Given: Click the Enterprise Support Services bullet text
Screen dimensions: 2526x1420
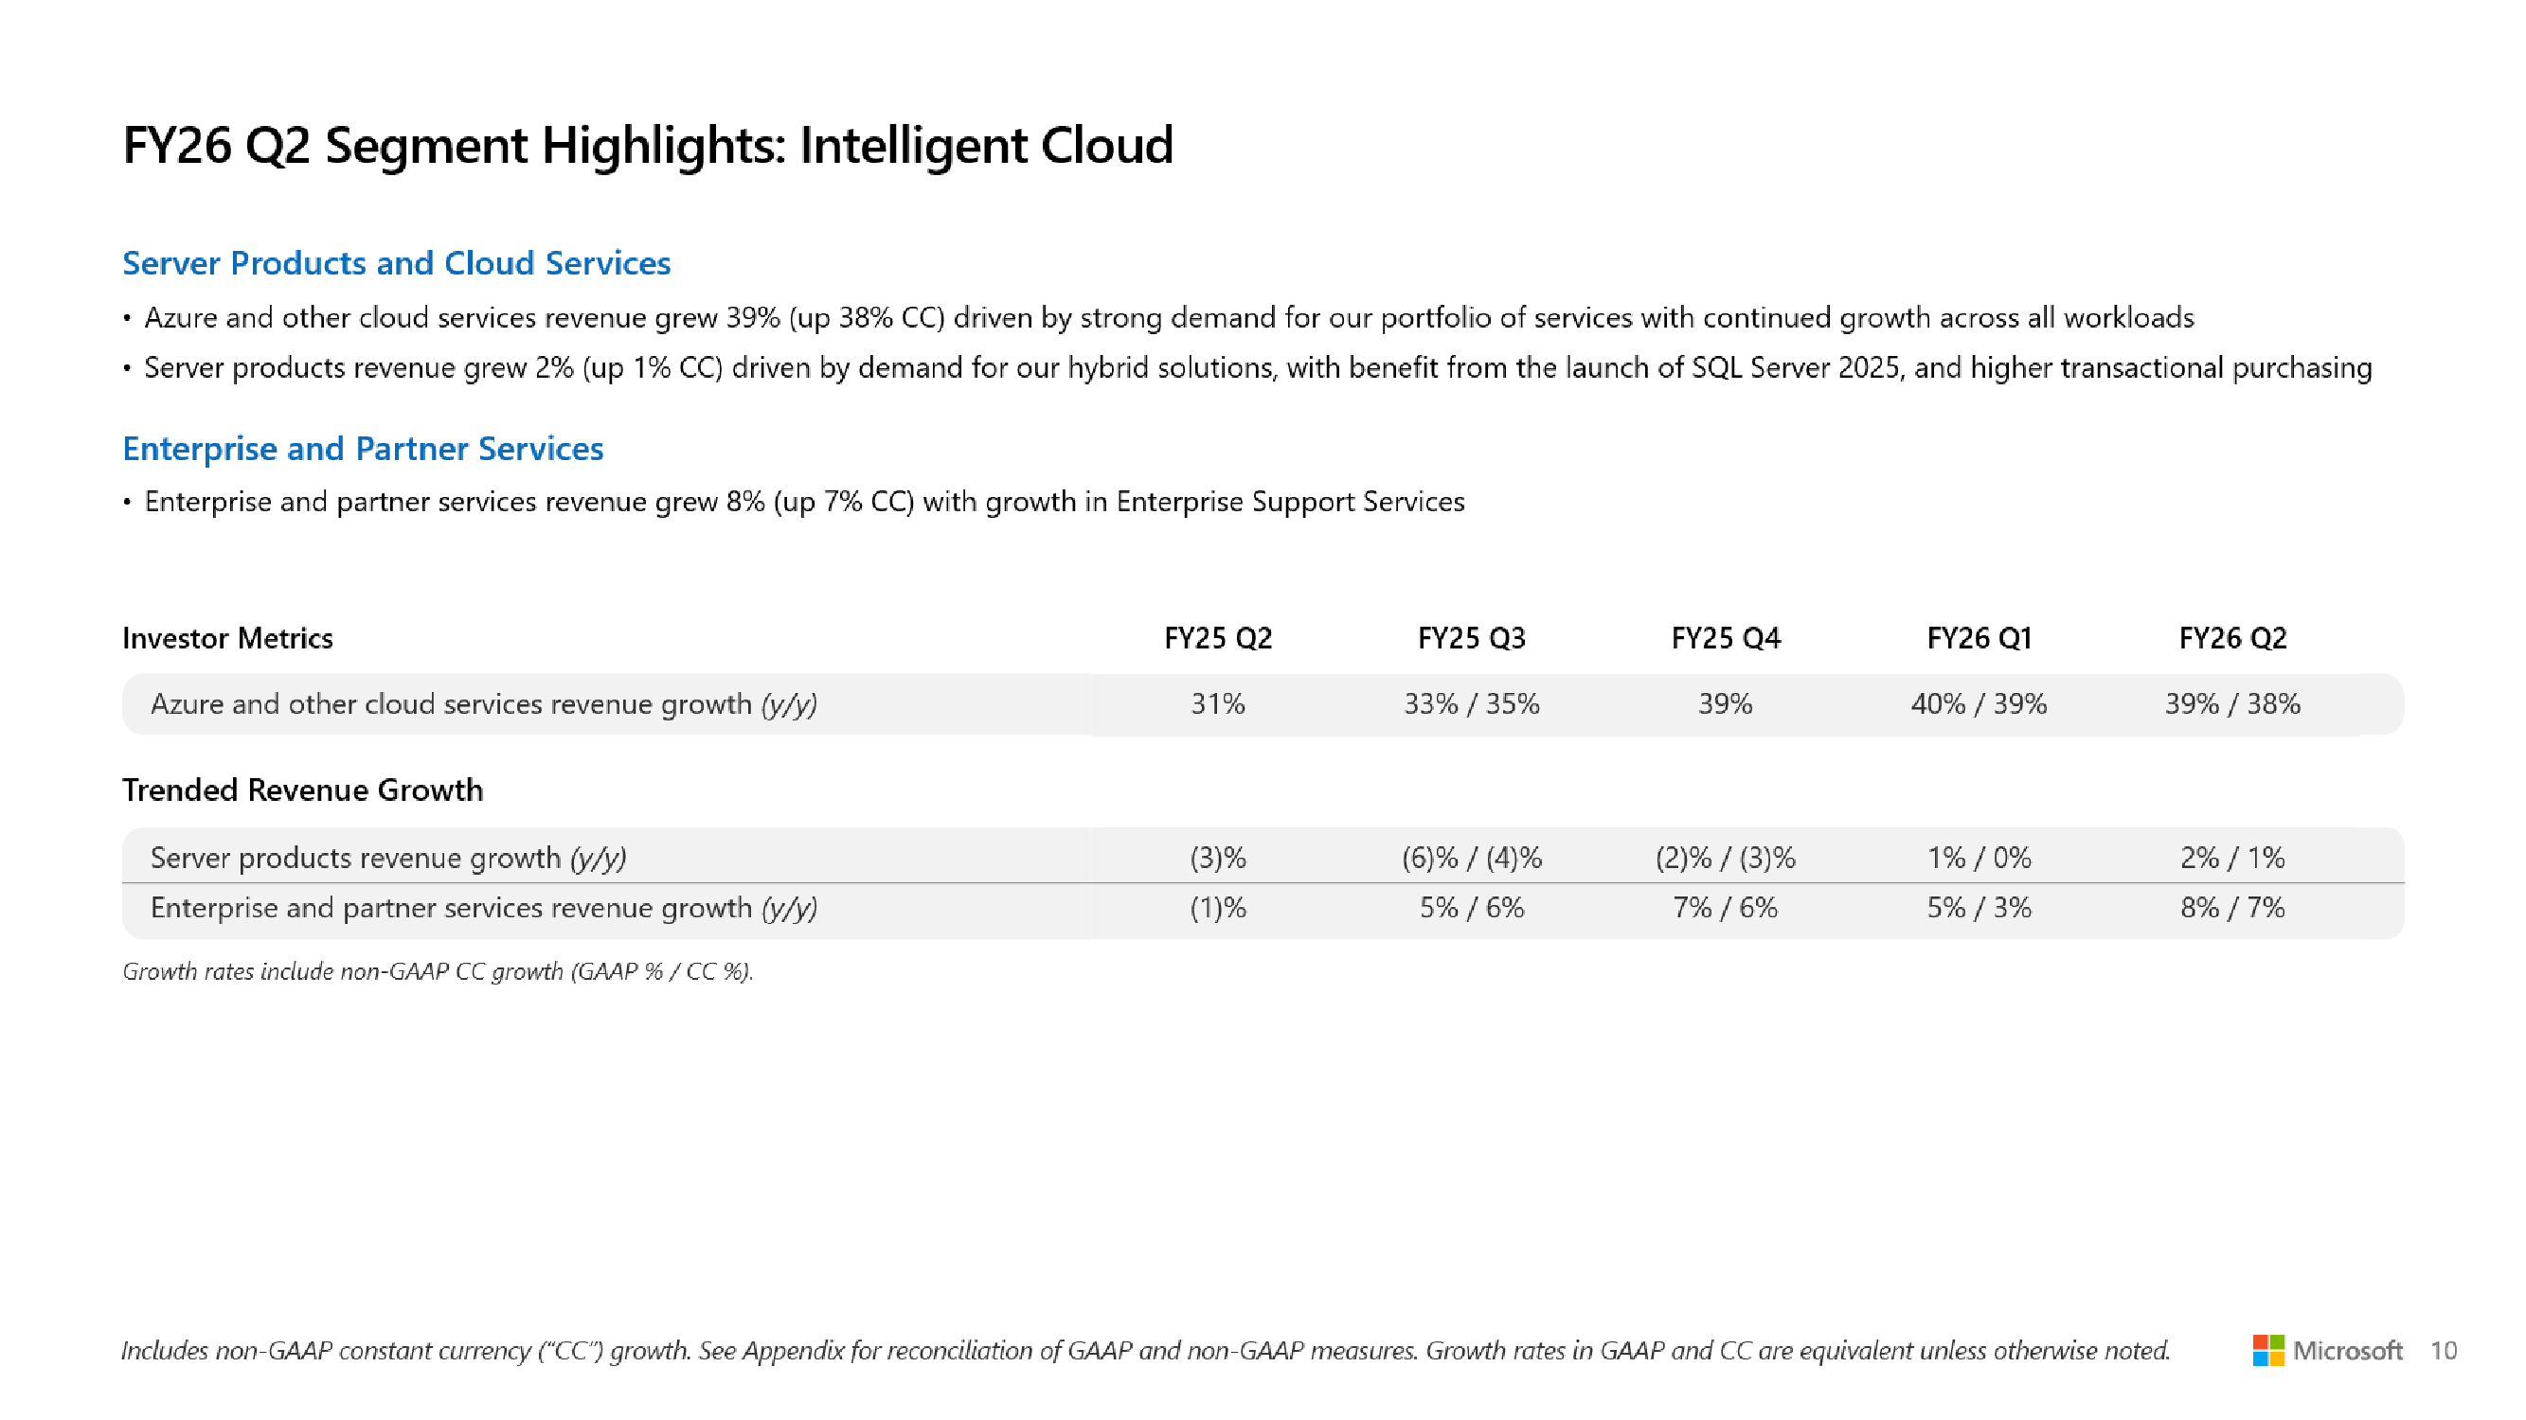Looking at the screenshot, I should [804, 502].
